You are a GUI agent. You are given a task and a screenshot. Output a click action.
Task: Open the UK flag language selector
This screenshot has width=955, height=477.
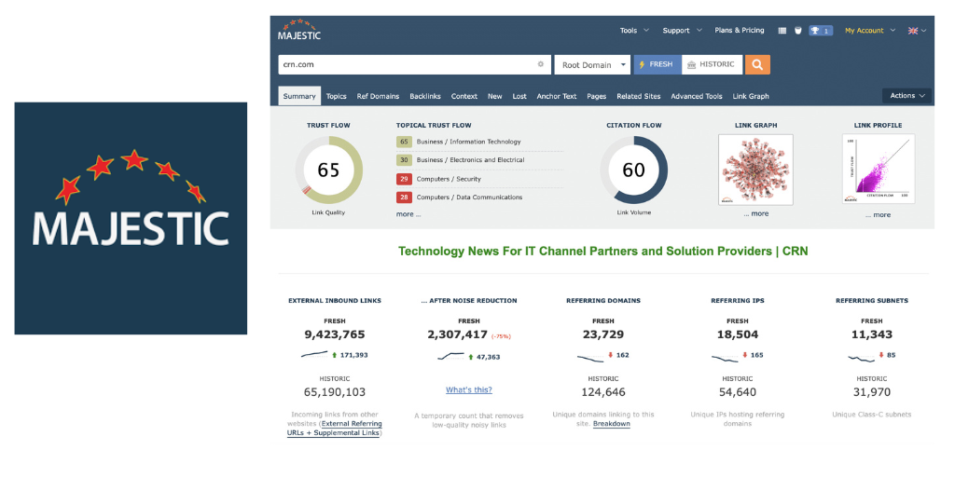pos(918,31)
